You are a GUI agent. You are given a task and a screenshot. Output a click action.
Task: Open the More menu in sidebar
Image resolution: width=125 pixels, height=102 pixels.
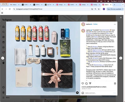[6, 98]
